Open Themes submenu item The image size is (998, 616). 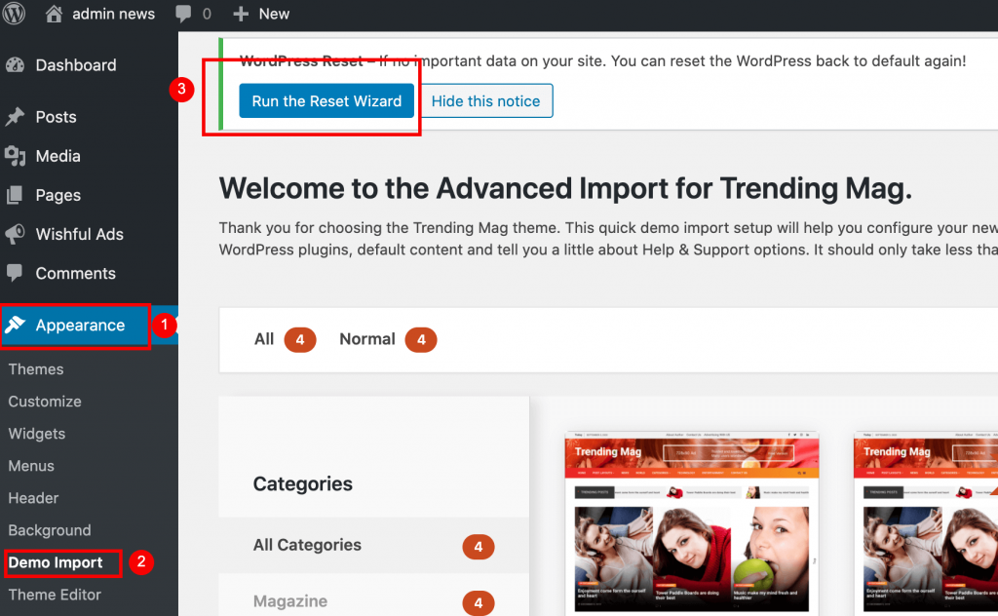coord(36,369)
